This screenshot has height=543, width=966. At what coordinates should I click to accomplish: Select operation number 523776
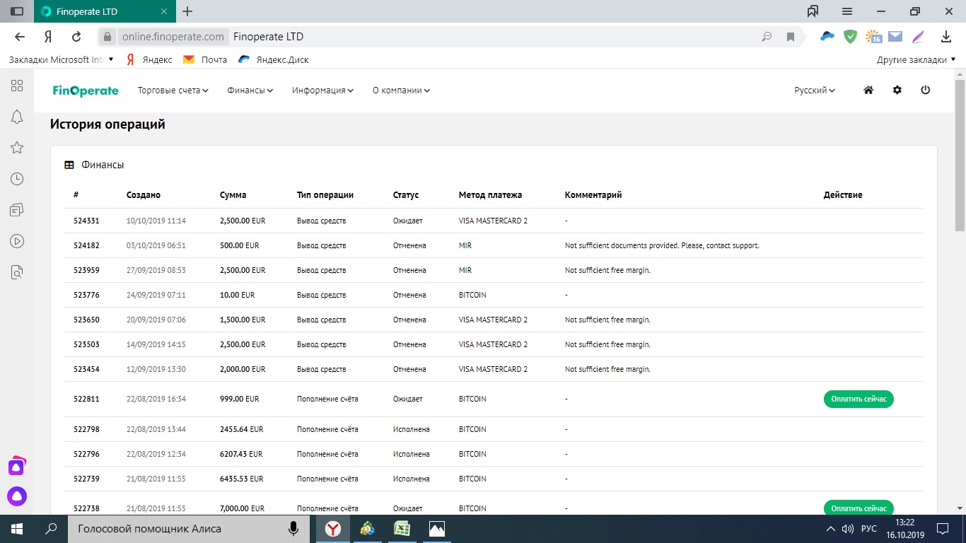coord(86,295)
